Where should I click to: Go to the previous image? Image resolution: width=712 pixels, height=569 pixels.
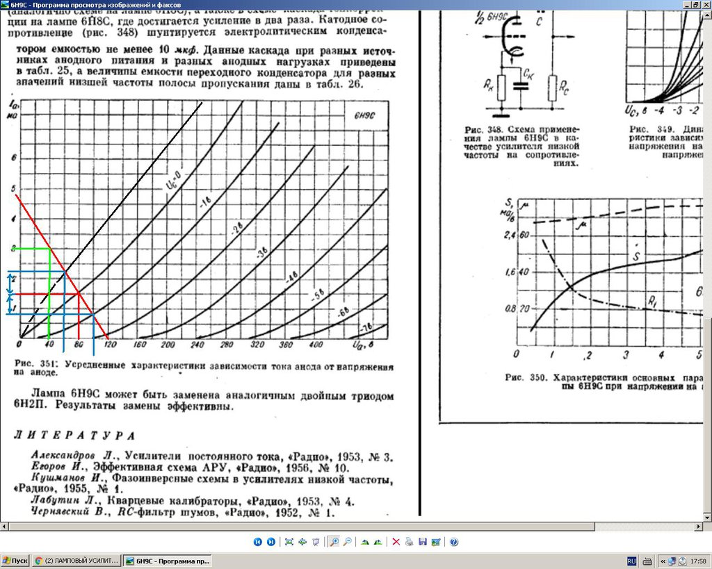click(257, 542)
